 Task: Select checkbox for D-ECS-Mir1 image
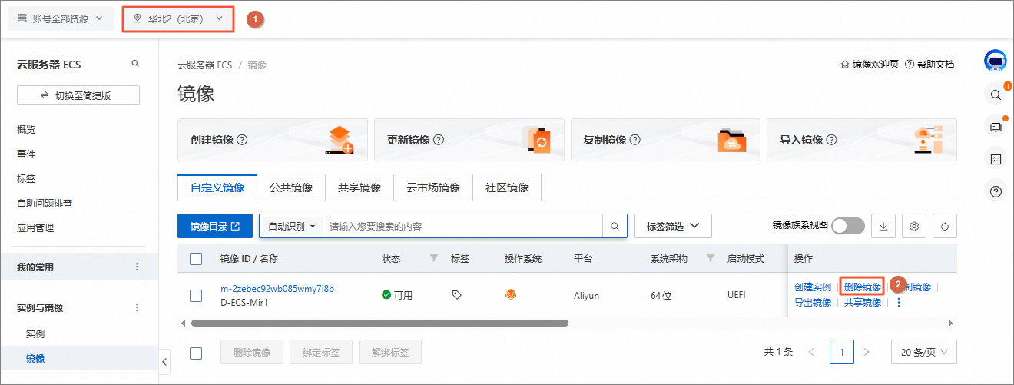pyautogui.click(x=196, y=295)
